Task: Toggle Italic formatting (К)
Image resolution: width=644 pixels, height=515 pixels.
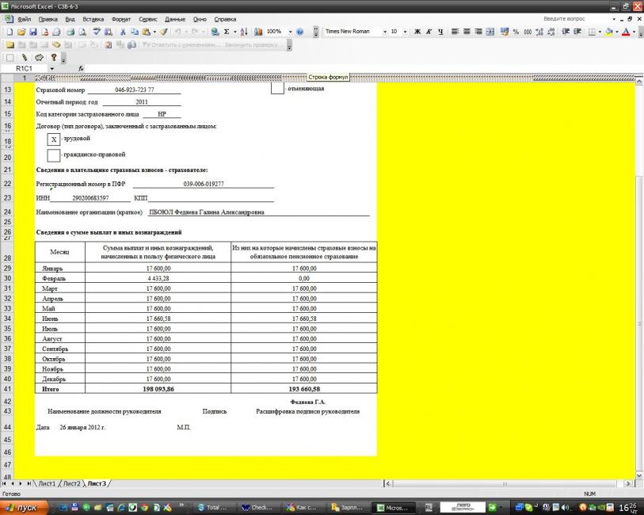Action: click(x=428, y=32)
